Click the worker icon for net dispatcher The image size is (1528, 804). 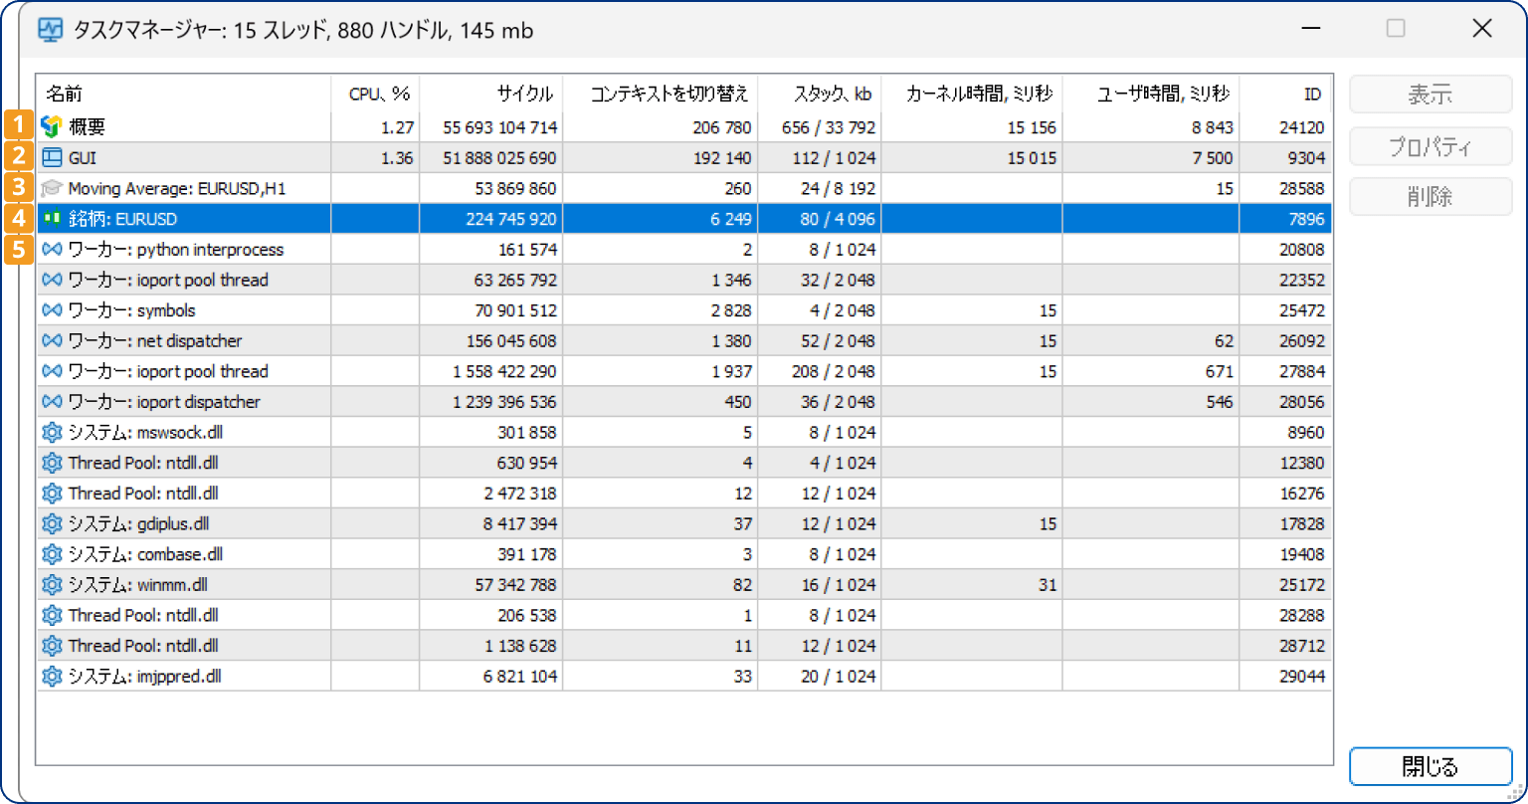pyautogui.click(x=52, y=341)
